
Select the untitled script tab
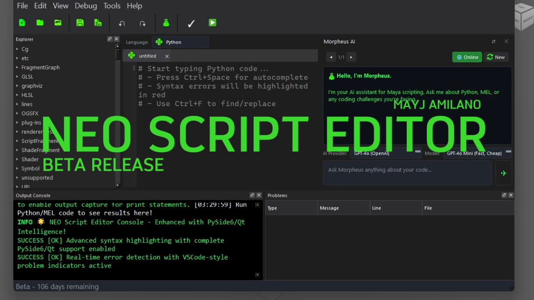pyautogui.click(x=147, y=56)
